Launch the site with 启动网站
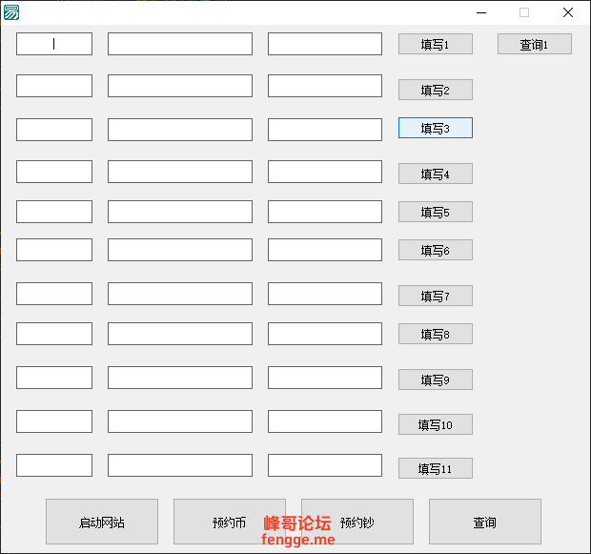The height and width of the screenshot is (554, 591). click(x=102, y=522)
